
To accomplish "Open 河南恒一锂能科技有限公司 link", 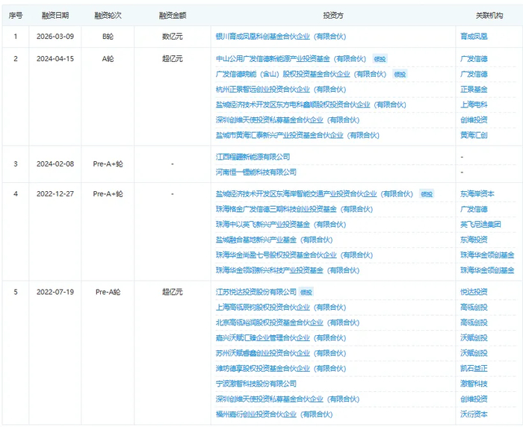I will tap(256, 172).
